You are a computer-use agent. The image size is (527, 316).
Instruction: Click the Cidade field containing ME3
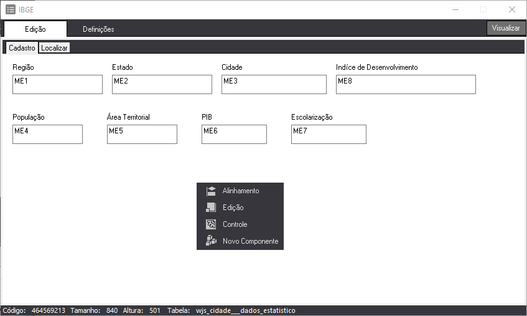274,85
